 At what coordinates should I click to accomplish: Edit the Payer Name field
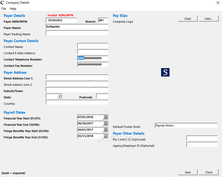77,27
